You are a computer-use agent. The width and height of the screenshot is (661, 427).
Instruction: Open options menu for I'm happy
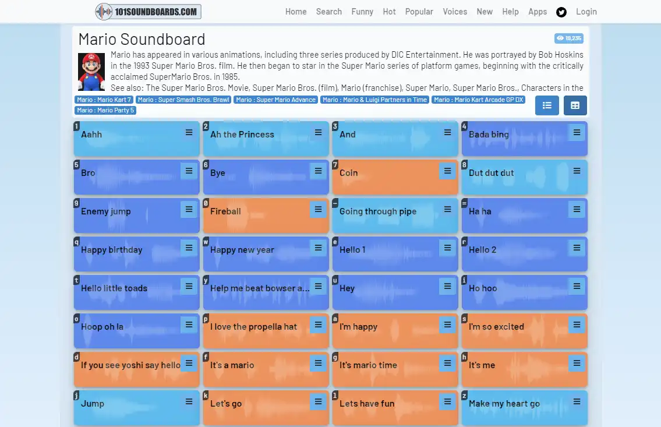(x=447, y=324)
